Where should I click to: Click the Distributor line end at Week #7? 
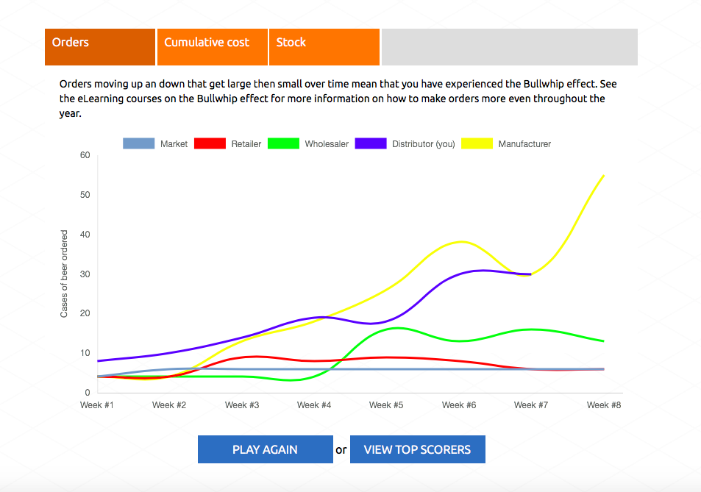point(530,274)
